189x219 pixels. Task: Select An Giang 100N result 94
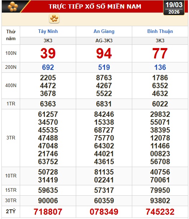tap(104, 53)
